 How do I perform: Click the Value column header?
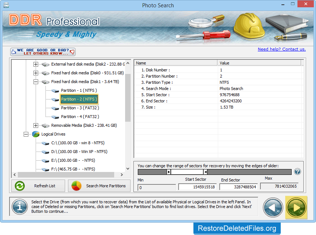[259, 63]
